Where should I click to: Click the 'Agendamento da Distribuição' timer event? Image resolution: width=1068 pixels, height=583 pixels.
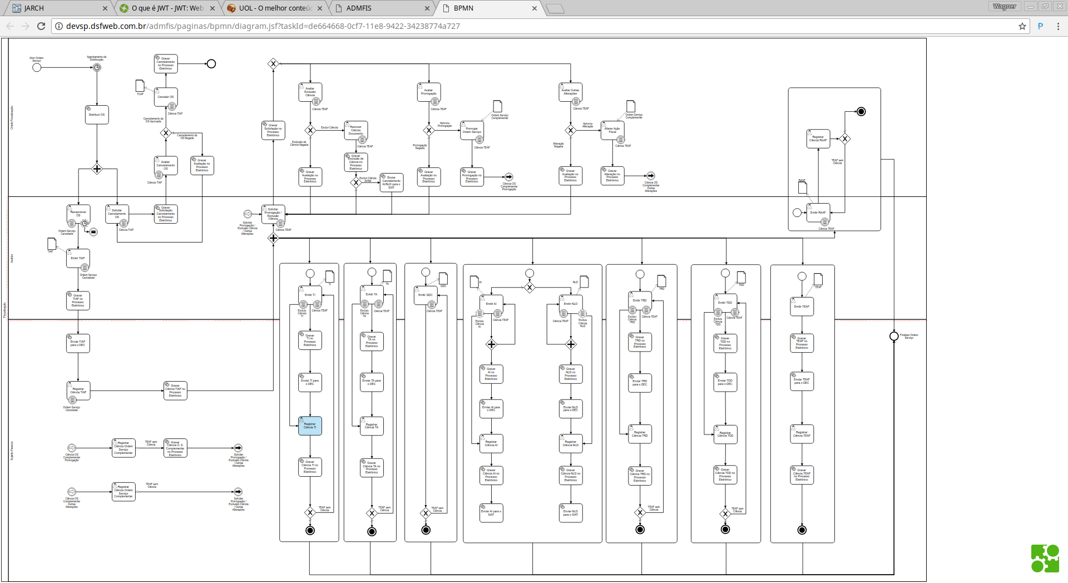click(x=97, y=68)
